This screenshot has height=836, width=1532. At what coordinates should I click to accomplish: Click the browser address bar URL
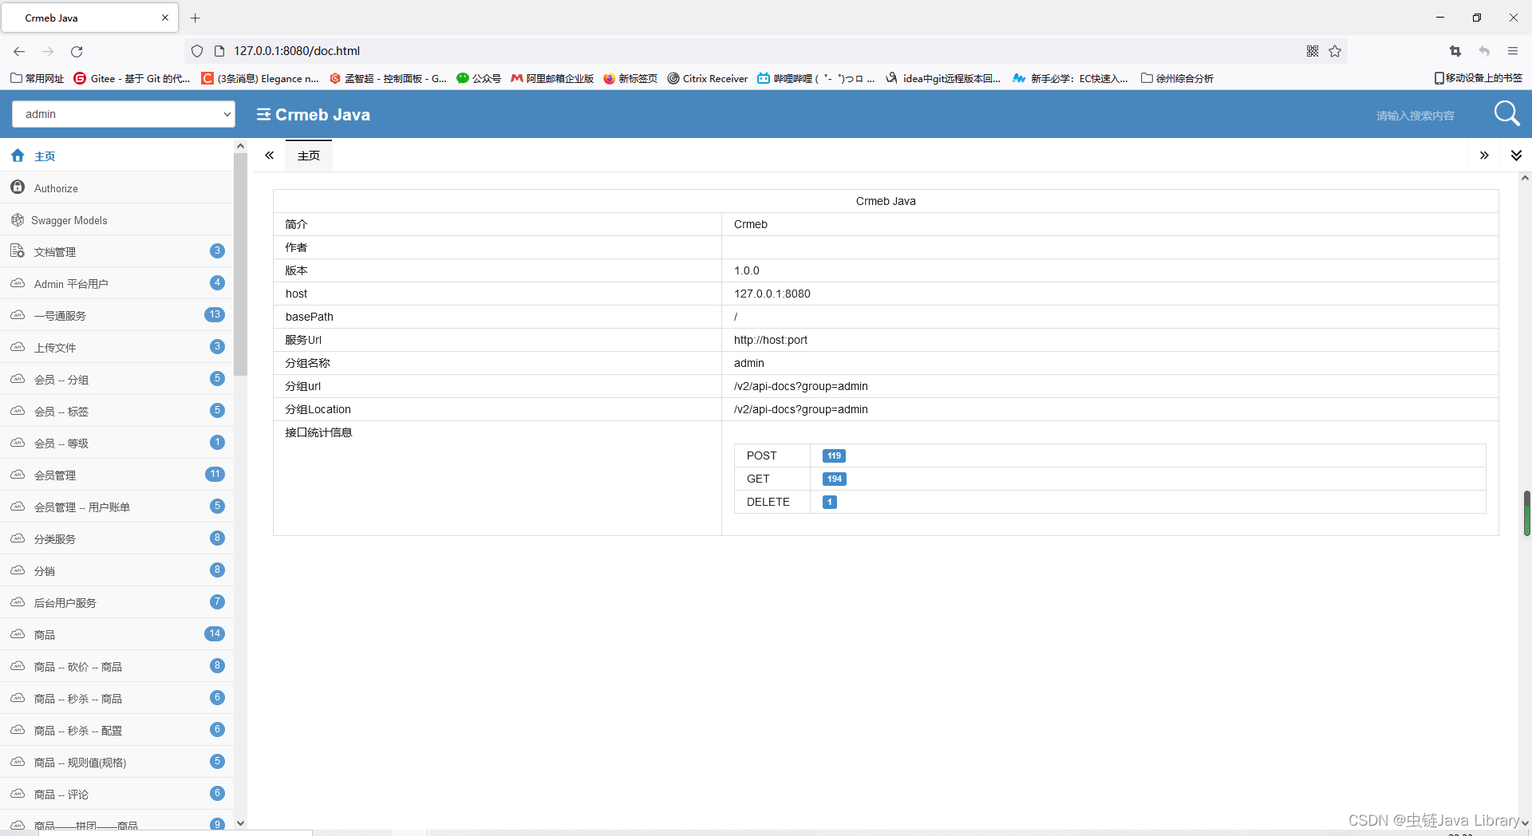(297, 51)
